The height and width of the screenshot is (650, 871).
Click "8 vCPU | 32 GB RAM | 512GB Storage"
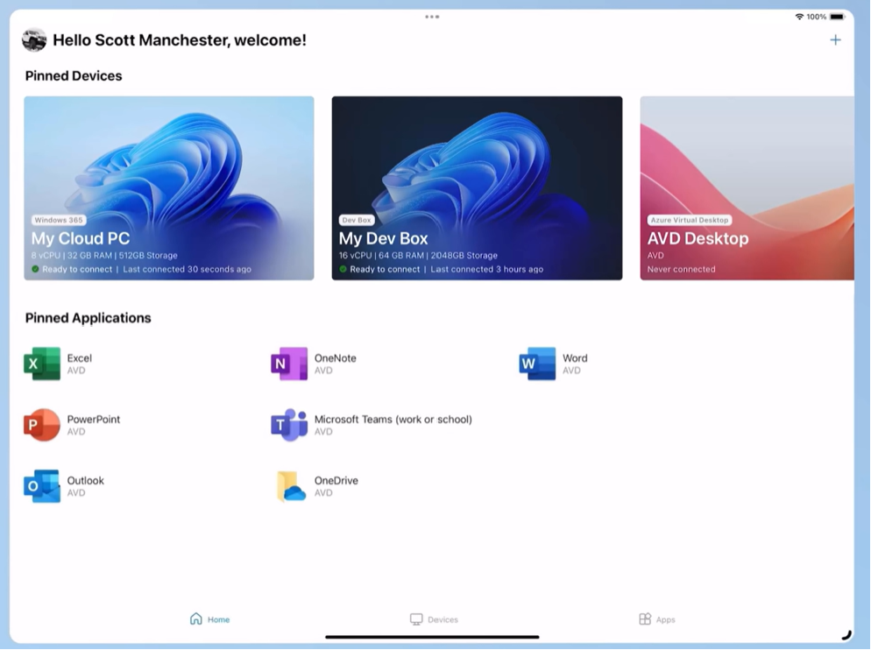click(104, 256)
